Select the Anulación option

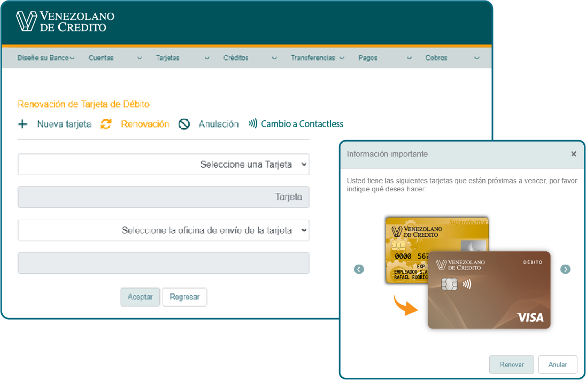click(x=219, y=124)
